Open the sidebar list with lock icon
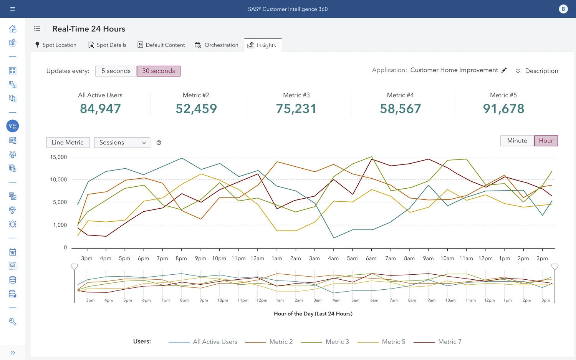The height and width of the screenshot is (360, 576). (x=13, y=140)
